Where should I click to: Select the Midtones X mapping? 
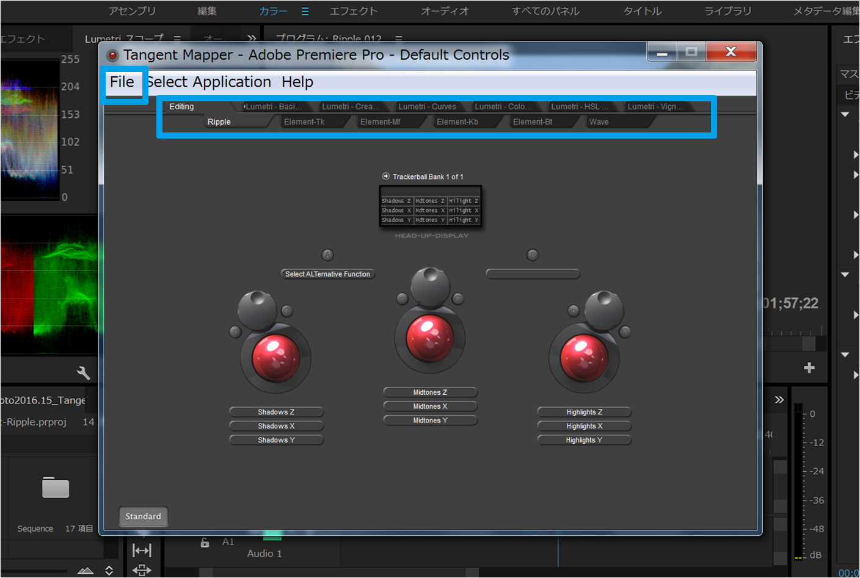pos(430,406)
